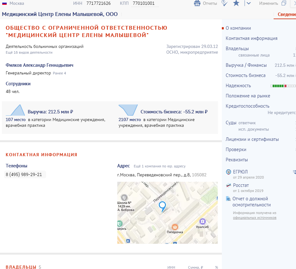Click the Russian flag icon beside Москва
This screenshot has height=269, width=296.
coord(4,4)
